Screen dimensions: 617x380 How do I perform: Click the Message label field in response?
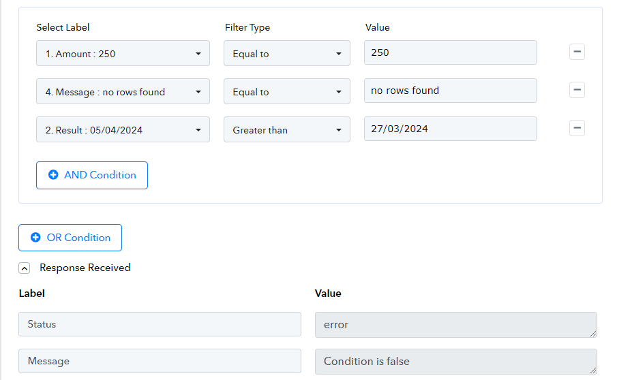click(160, 361)
